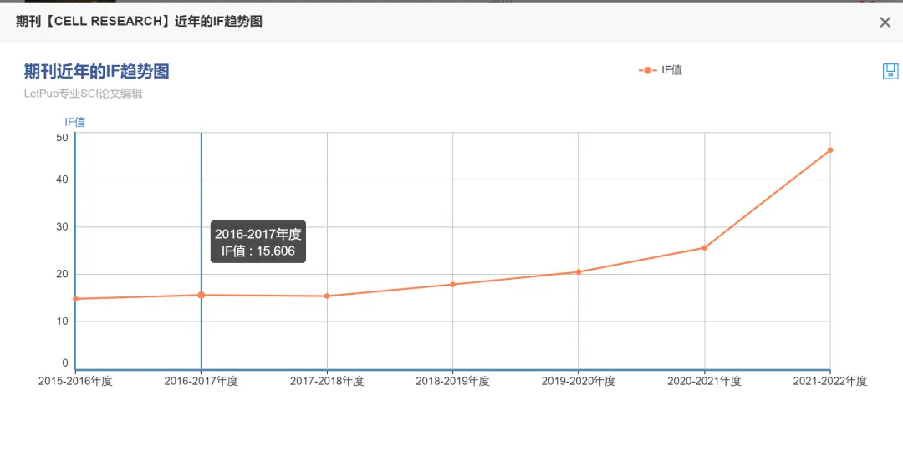Click the dialog header title text

point(139,22)
